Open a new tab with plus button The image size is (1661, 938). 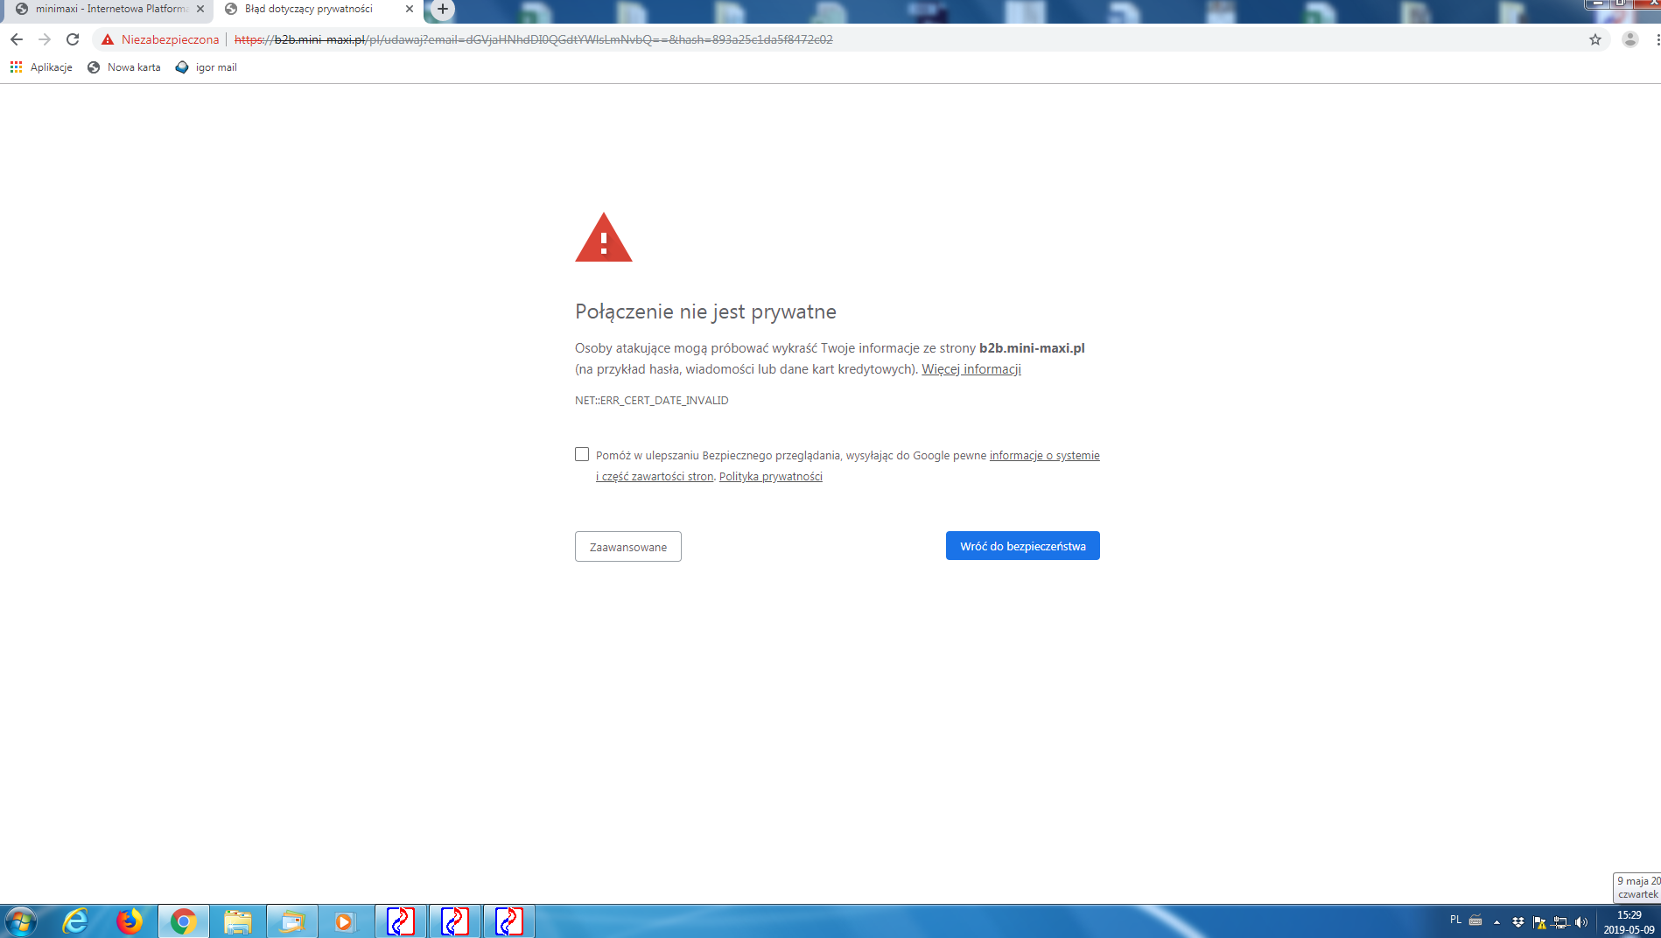point(443,10)
